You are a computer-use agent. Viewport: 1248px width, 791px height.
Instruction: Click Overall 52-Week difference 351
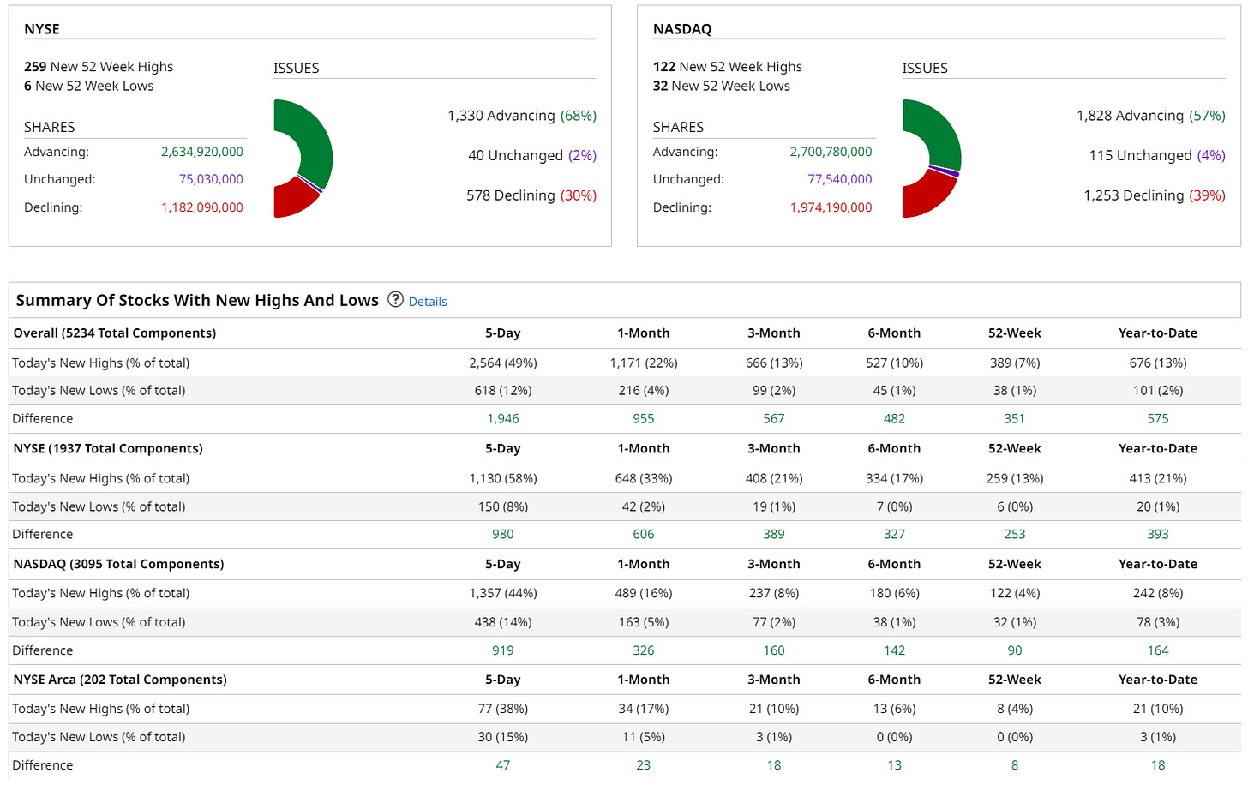1015,419
